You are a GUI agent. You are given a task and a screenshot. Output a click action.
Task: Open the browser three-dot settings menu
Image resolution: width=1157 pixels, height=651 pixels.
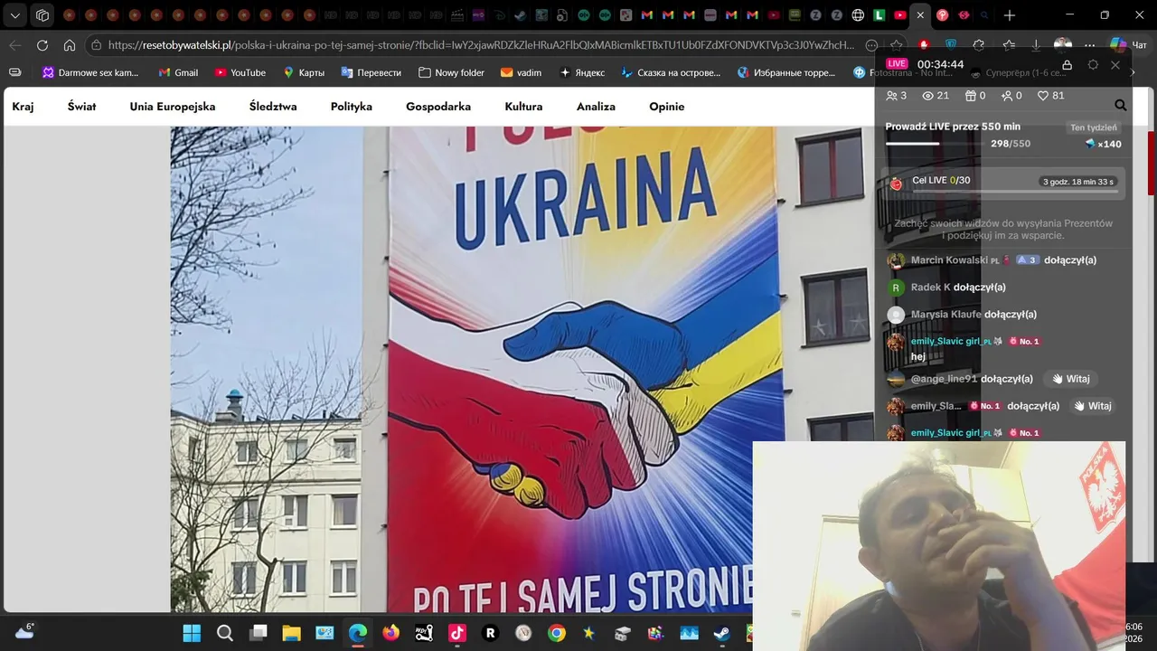pos(1092,45)
